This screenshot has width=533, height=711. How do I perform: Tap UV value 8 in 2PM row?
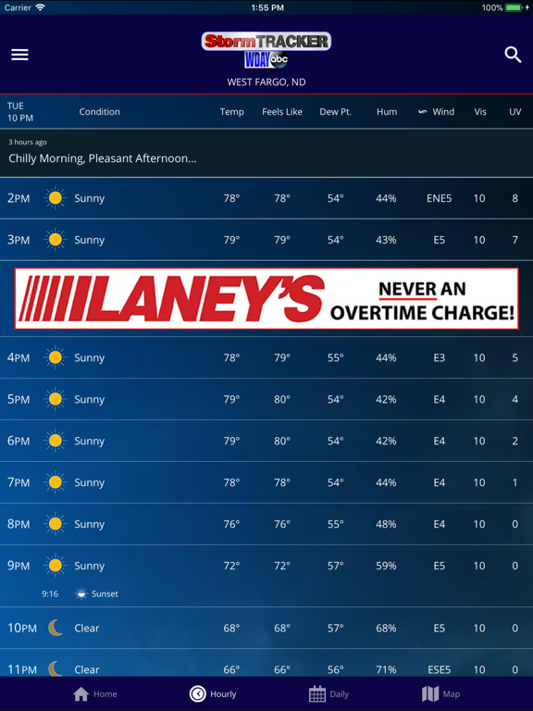tap(514, 198)
